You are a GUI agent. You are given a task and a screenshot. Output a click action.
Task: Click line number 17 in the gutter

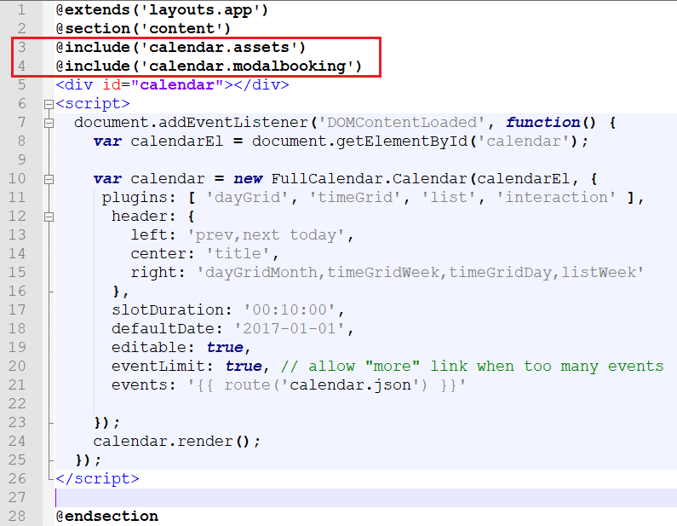[17, 310]
